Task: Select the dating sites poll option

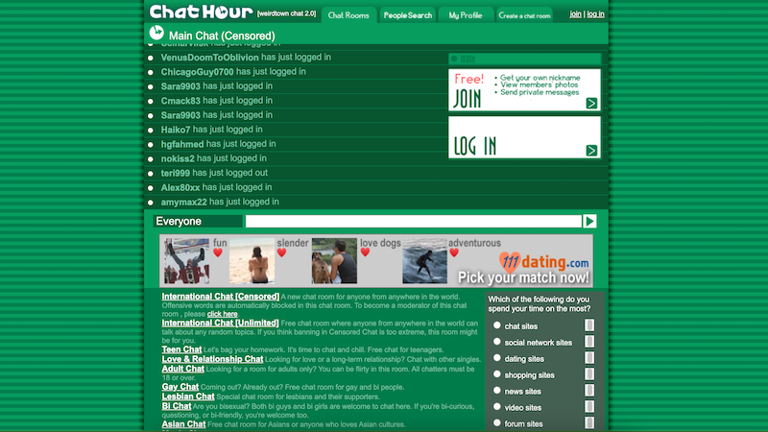Action: pyautogui.click(x=497, y=358)
